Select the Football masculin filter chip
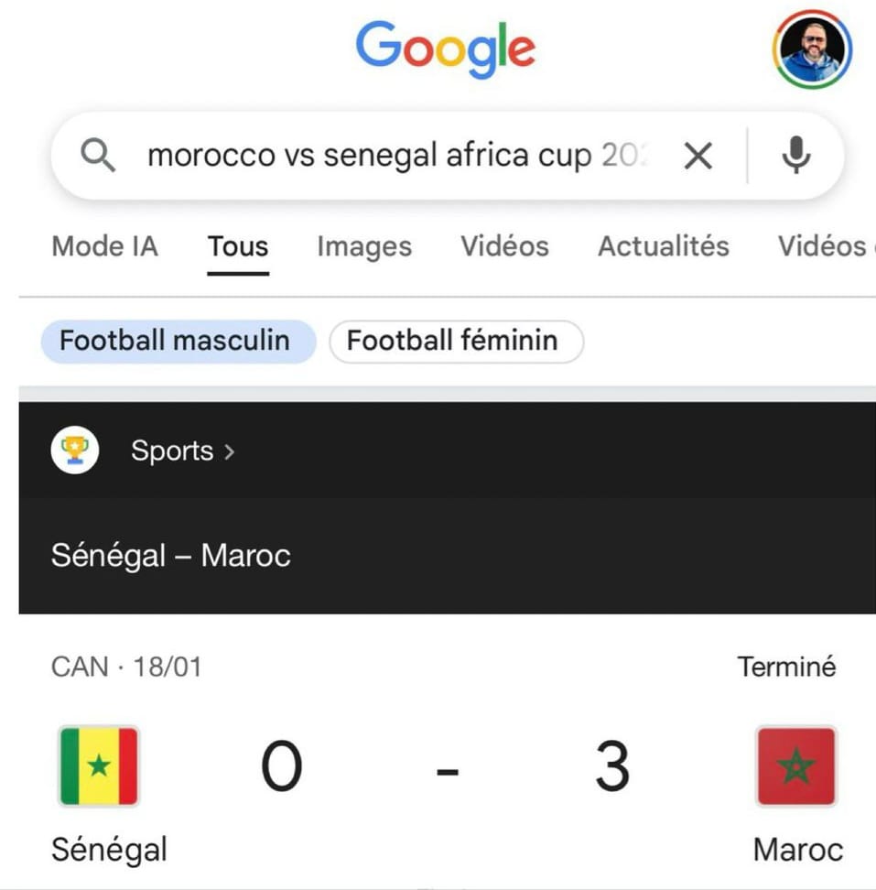 click(x=175, y=342)
